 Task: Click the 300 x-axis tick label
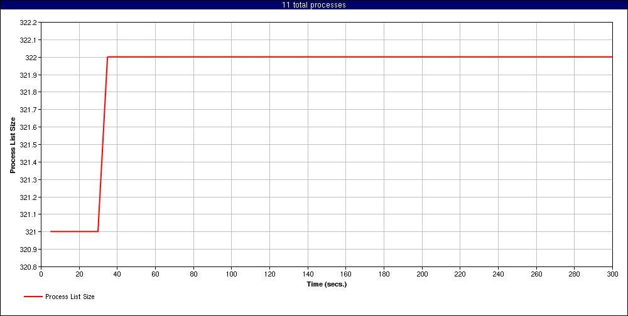(x=612, y=274)
